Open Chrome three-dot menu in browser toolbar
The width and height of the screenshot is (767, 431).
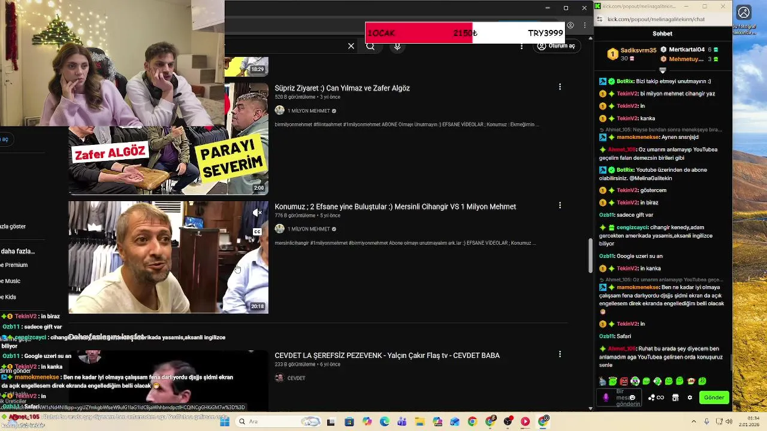pos(585,25)
